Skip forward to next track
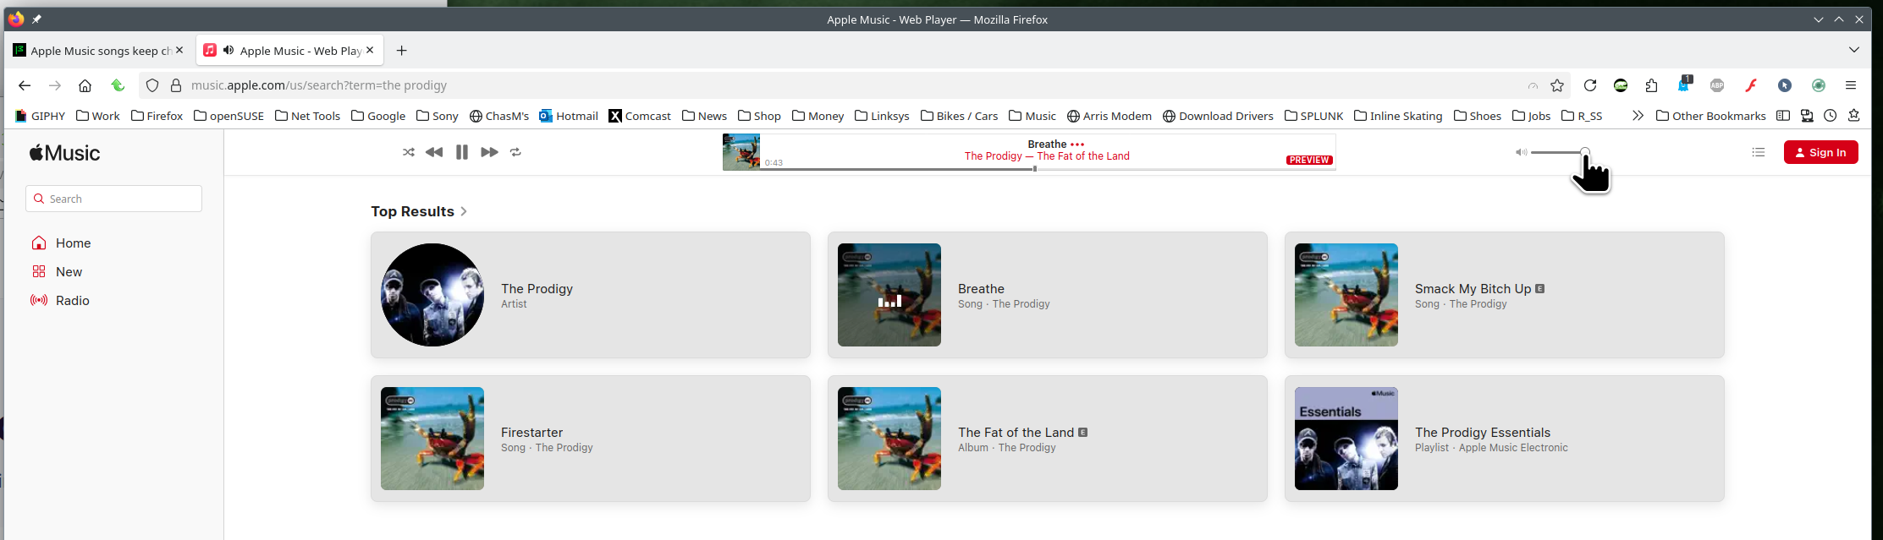The width and height of the screenshot is (1883, 540). pyautogui.click(x=489, y=152)
